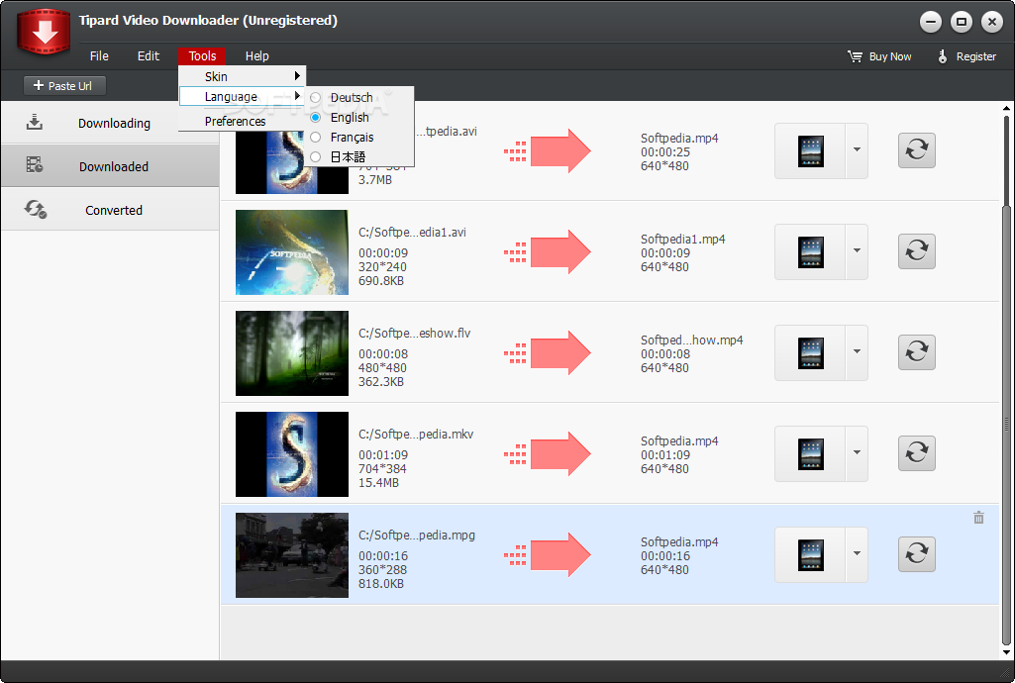
Task: Click the red arrow in the edia1.avi row
Action: point(548,251)
